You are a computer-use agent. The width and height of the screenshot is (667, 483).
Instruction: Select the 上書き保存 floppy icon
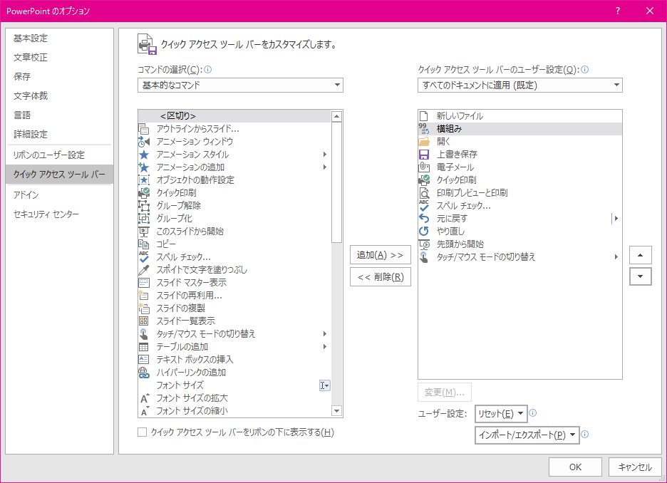[x=424, y=155]
